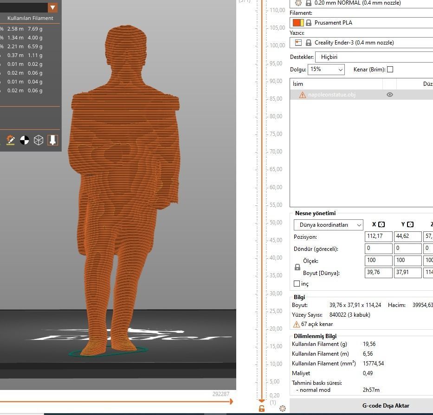Click the warning icon beside napoleonstatue.obj
The image size is (433, 415).
click(303, 95)
